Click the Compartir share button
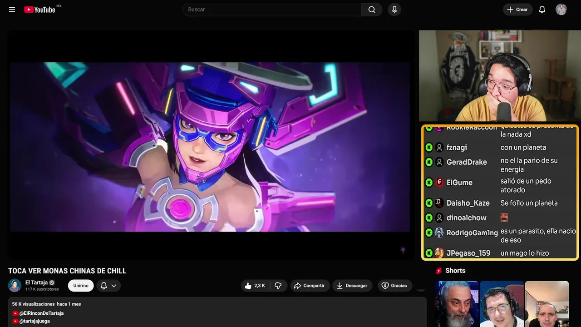 click(x=310, y=286)
